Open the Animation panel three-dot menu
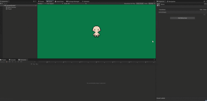The height and width of the screenshot is (101, 207). [154, 60]
